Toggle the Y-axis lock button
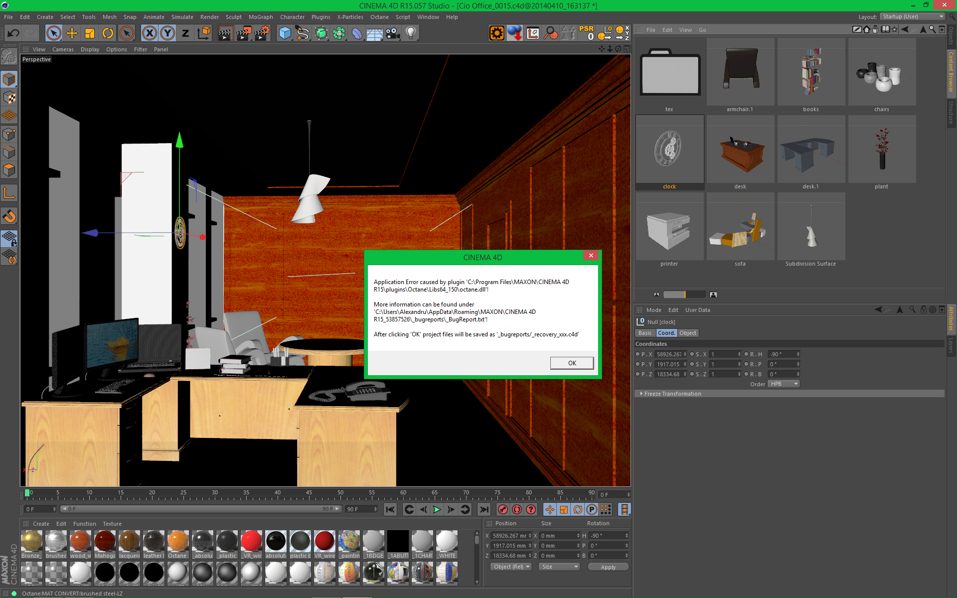 167,33
